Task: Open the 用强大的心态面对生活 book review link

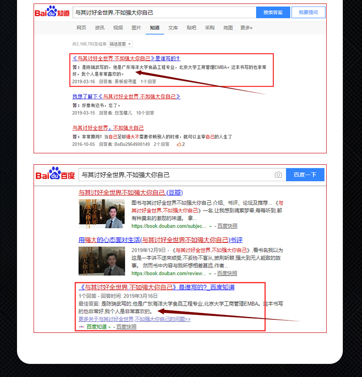Action: [x=160, y=240]
